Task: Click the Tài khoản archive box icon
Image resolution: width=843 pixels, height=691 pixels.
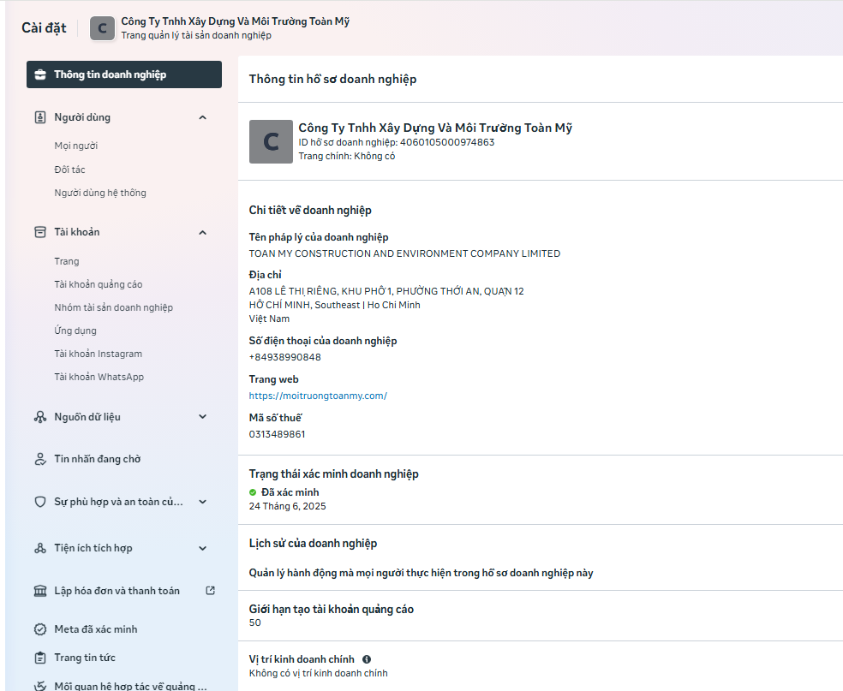Action: point(40,232)
